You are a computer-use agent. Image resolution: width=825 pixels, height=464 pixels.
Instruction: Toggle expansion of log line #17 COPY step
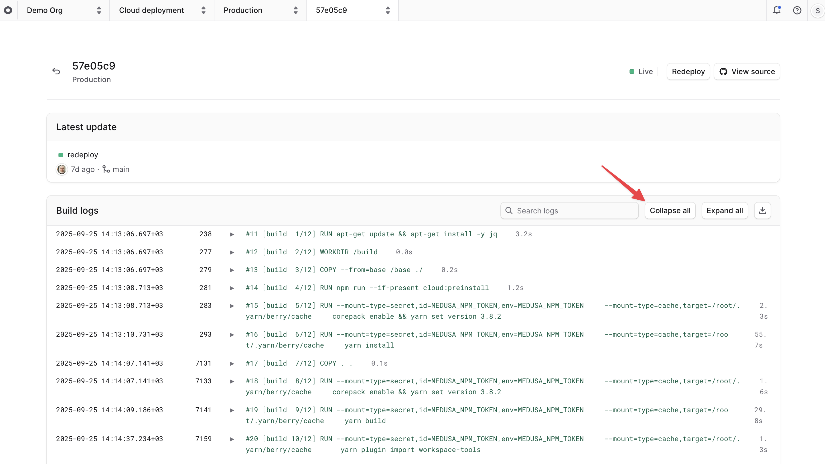click(x=232, y=363)
